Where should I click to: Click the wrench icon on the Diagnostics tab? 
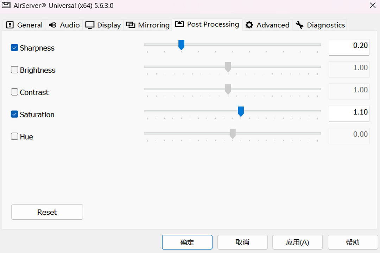point(299,25)
